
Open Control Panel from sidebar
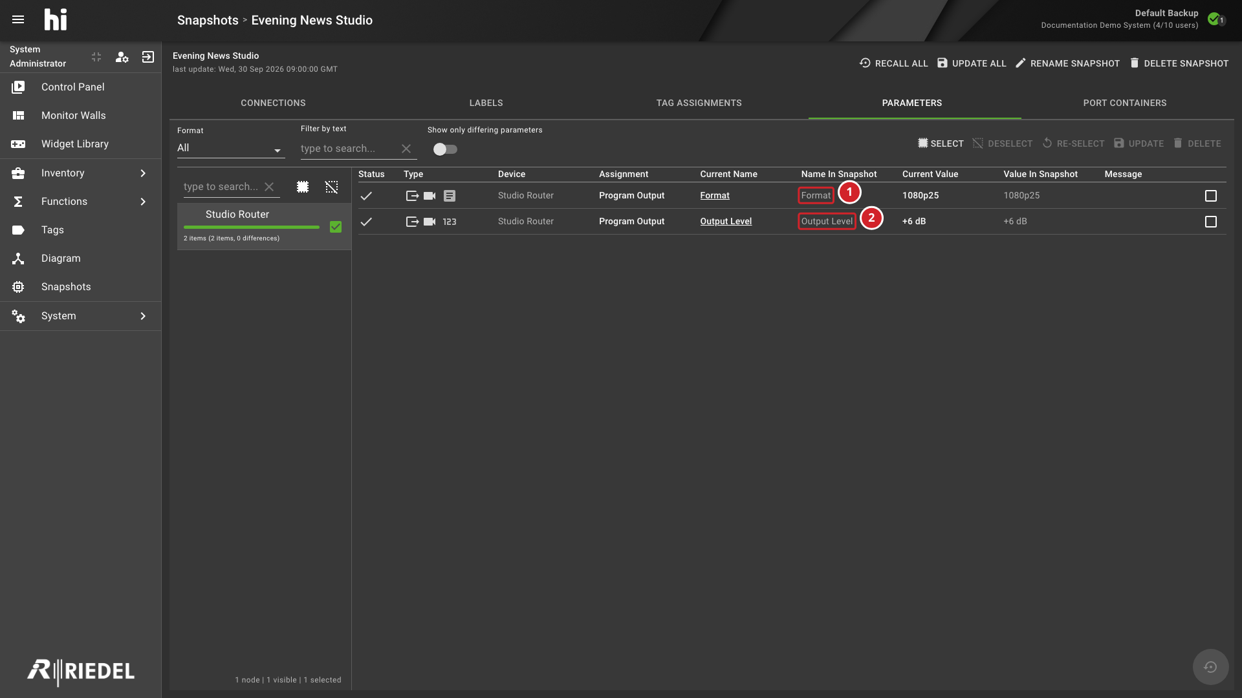[81, 87]
